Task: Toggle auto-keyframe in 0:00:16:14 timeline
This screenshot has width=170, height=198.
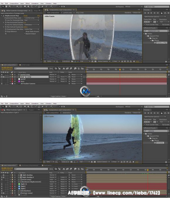Action: click(x=79, y=169)
